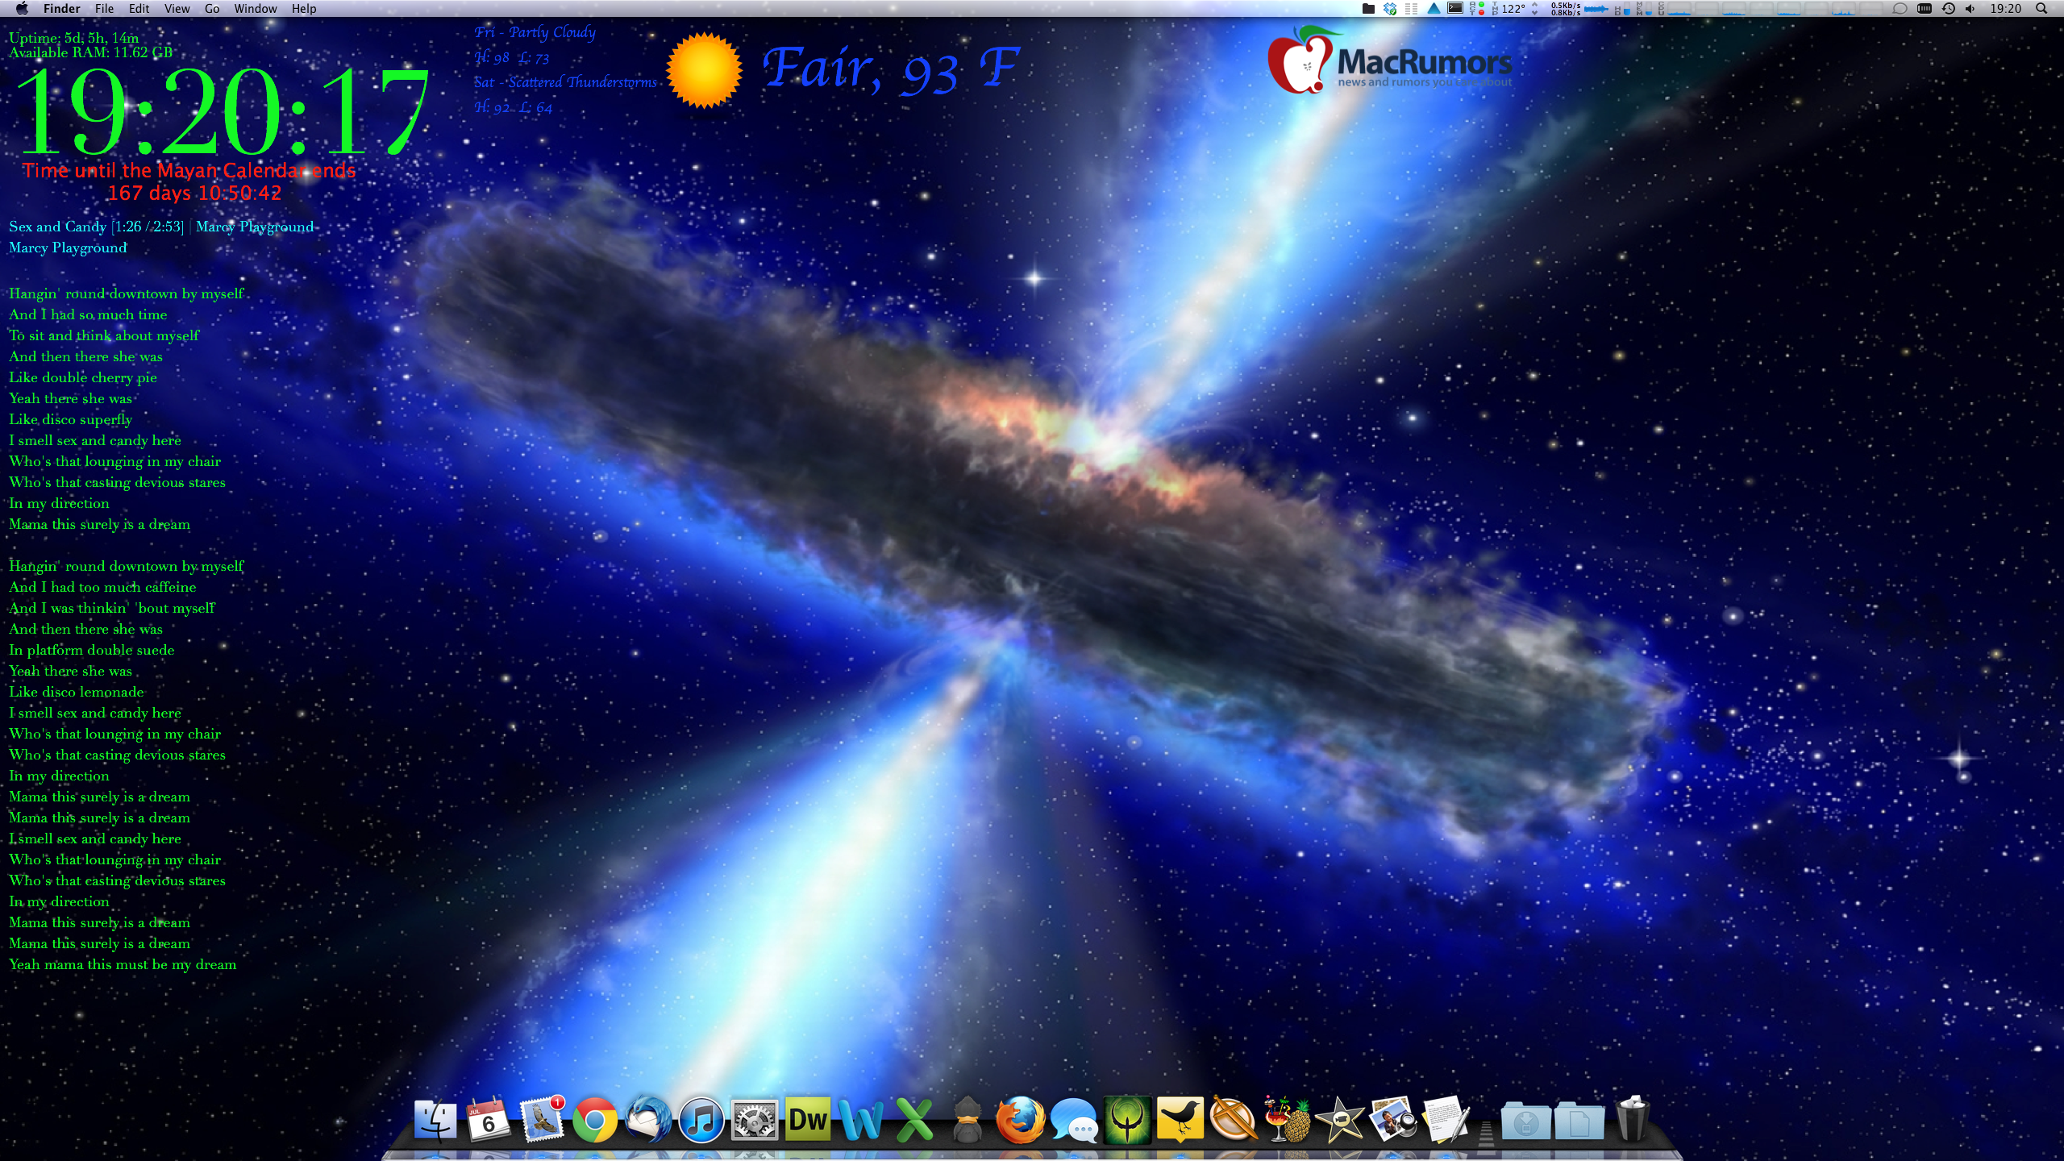Click blue triangle menu bar icon
The image size is (2064, 1161).
pos(1434,9)
